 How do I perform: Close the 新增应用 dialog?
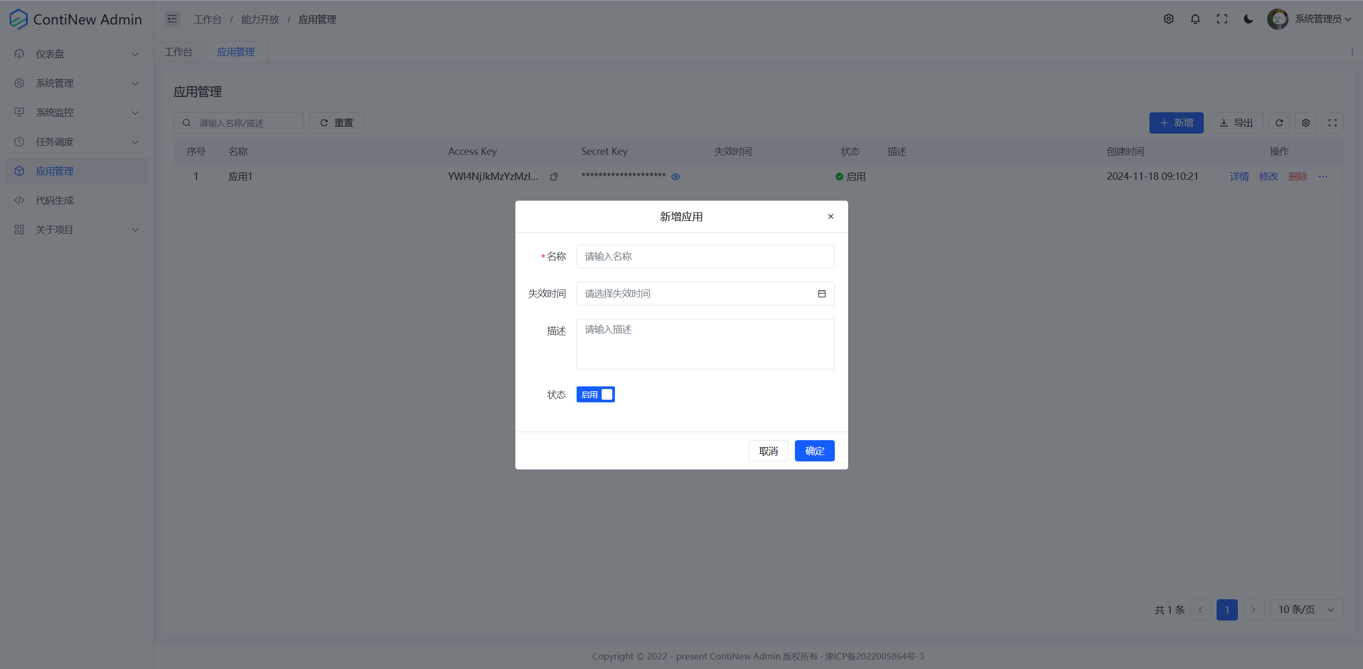831,217
